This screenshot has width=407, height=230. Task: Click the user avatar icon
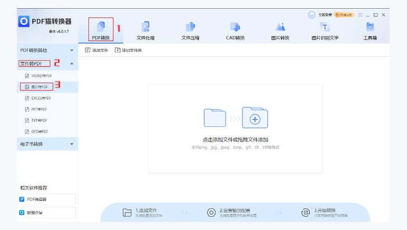point(312,15)
